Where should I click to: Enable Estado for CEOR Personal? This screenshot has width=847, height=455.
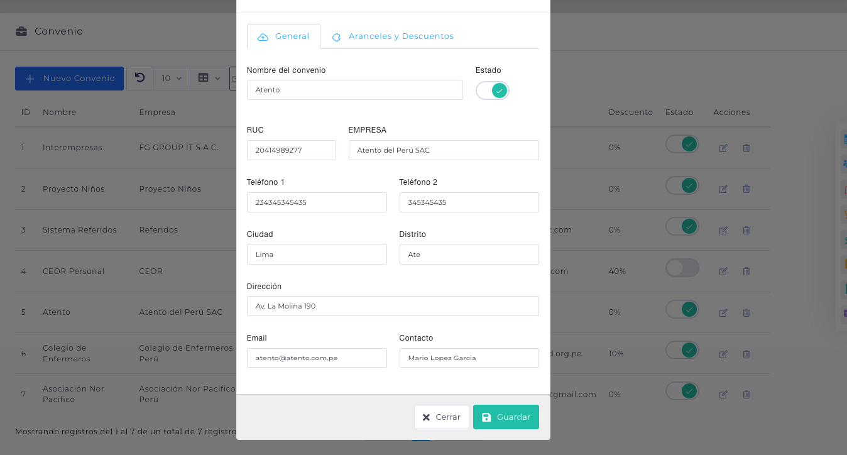coord(682,268)
